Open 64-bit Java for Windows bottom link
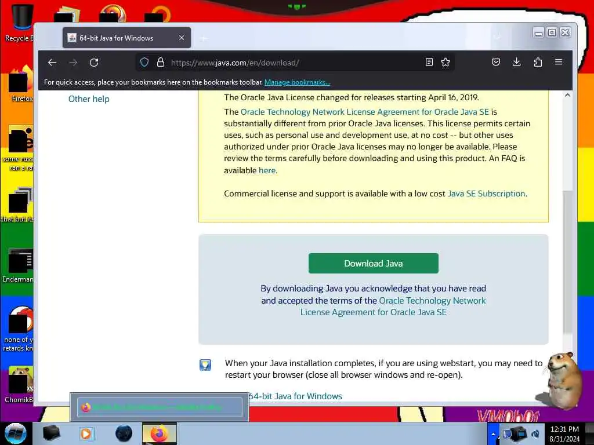594x445 pixels. [295, 396]
